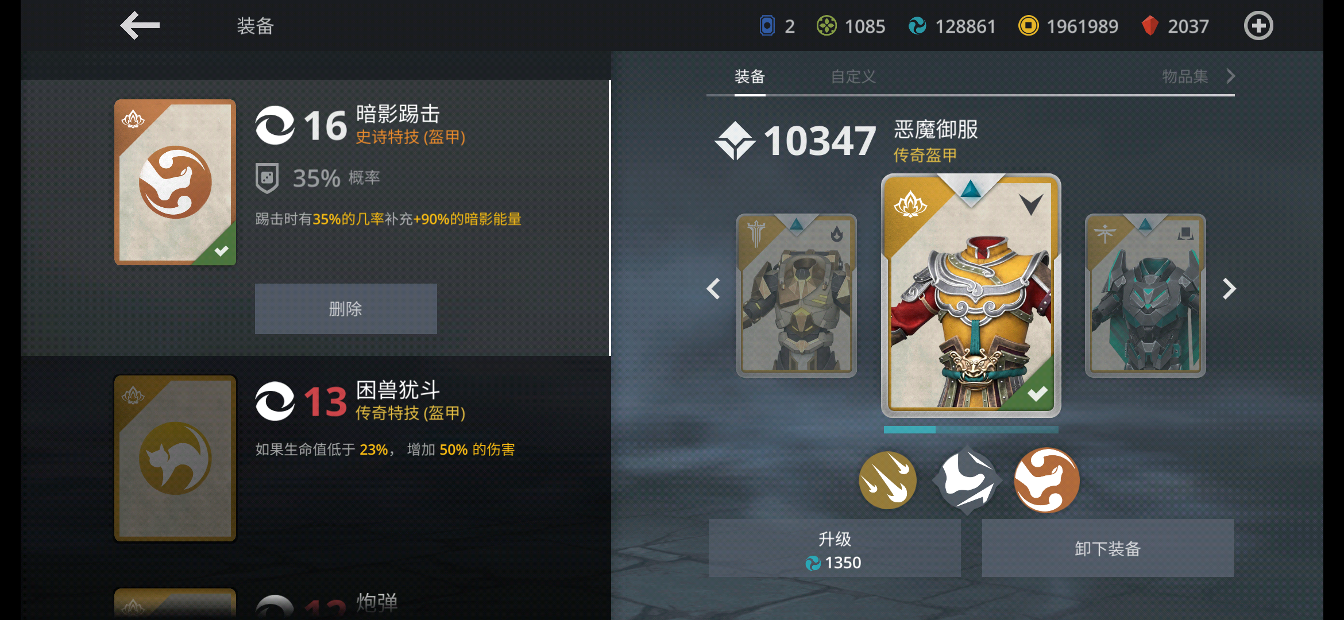
Task: Select the orange shadow kick perk slot
Action: pyautogui.click(x=1046, y=480)
